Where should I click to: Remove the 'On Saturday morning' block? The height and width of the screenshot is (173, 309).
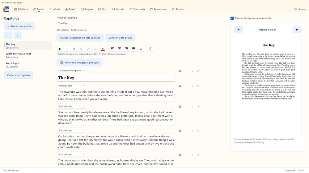click(x=198, y=131)
